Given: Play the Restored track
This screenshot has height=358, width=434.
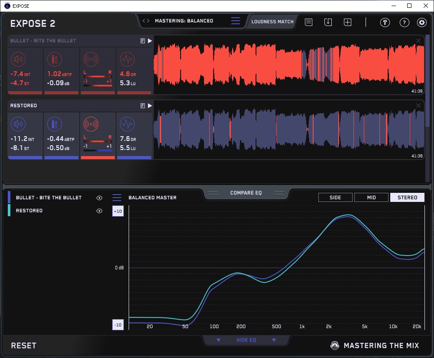Looking at the screenshot, I should tap(150, 105).
